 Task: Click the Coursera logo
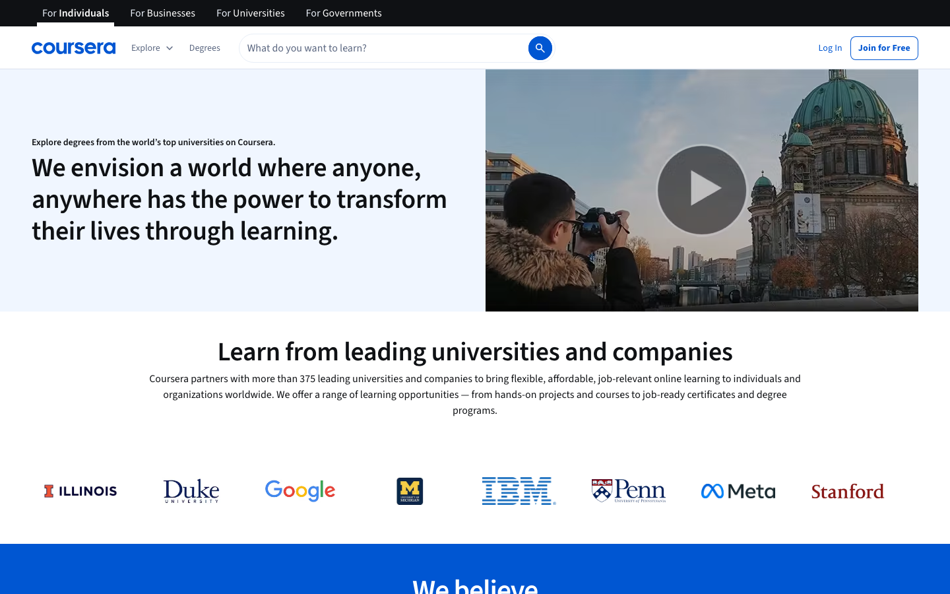(x=73, y=48)
